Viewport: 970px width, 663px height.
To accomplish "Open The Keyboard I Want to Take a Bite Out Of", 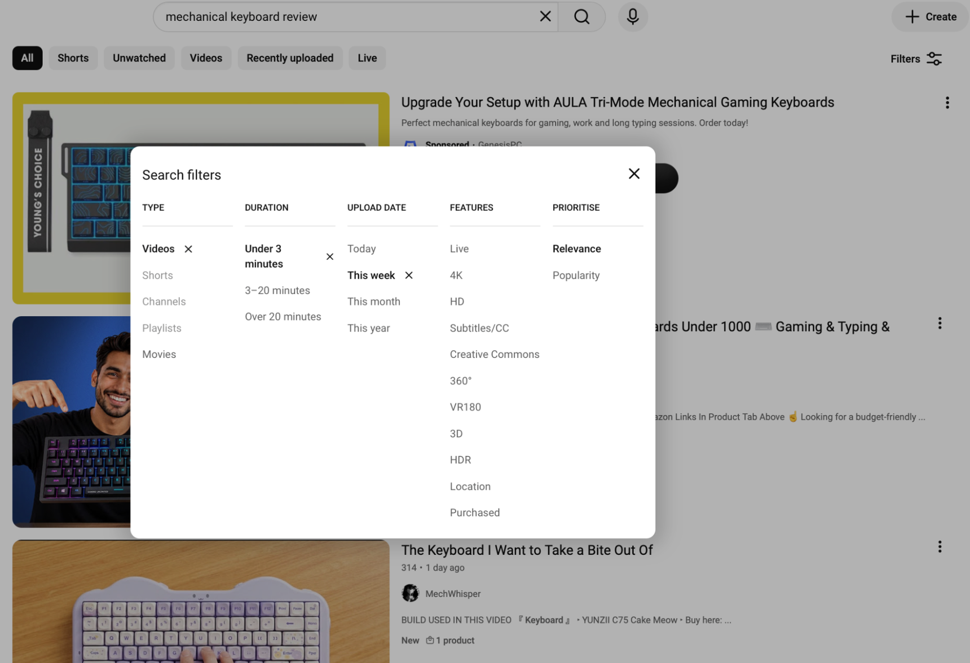I will click(527, 550).
